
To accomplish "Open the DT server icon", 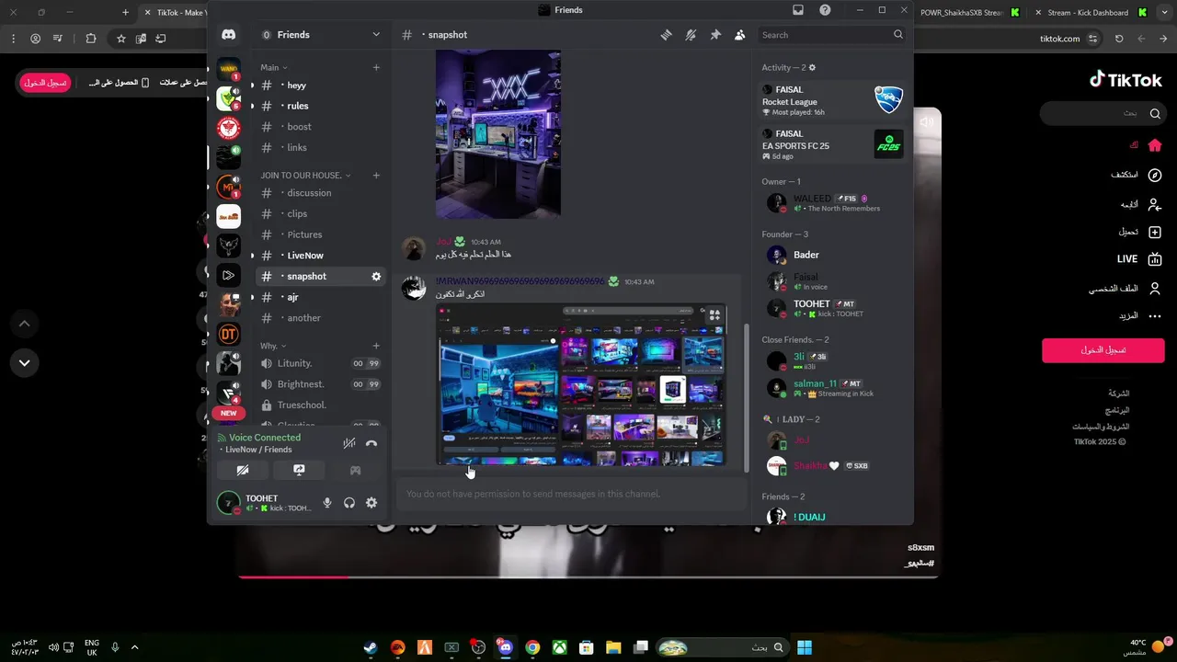I will click(x=228, y=334).
